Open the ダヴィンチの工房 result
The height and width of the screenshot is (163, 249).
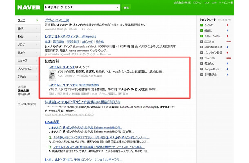(x=57, y=20)
